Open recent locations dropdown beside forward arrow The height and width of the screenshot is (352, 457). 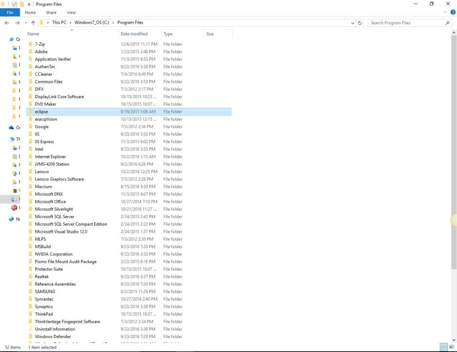click(x=25, y=22)
